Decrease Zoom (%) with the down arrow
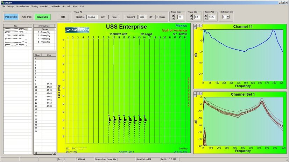 pos(206,19)
